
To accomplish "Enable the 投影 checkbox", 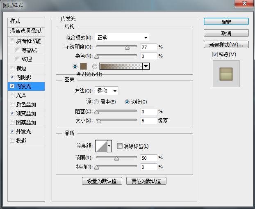I will pos(12,140).
